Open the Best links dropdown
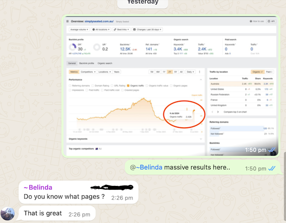The height and width of the screenshot is (223, 286). pos(121,30)
